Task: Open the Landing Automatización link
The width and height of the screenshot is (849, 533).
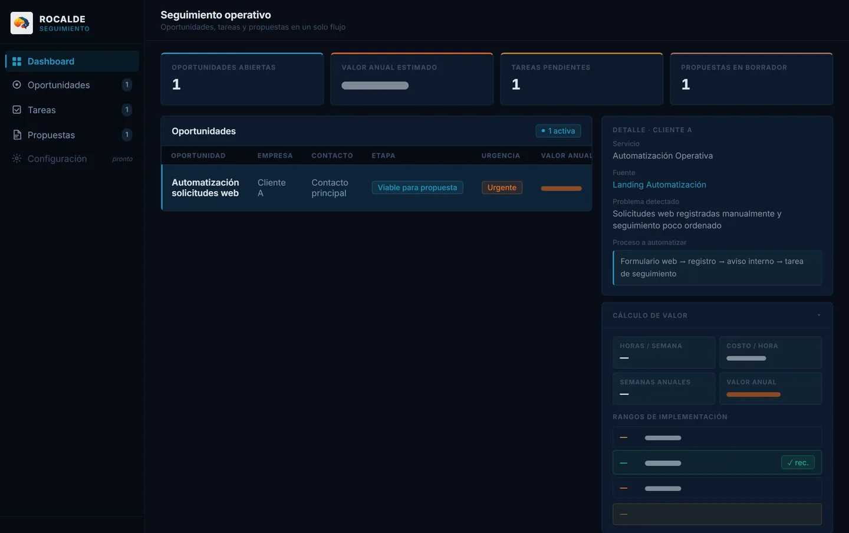Action: [659, 185]
